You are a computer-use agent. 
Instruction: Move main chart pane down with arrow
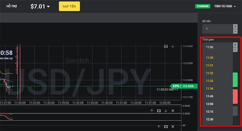173,46
